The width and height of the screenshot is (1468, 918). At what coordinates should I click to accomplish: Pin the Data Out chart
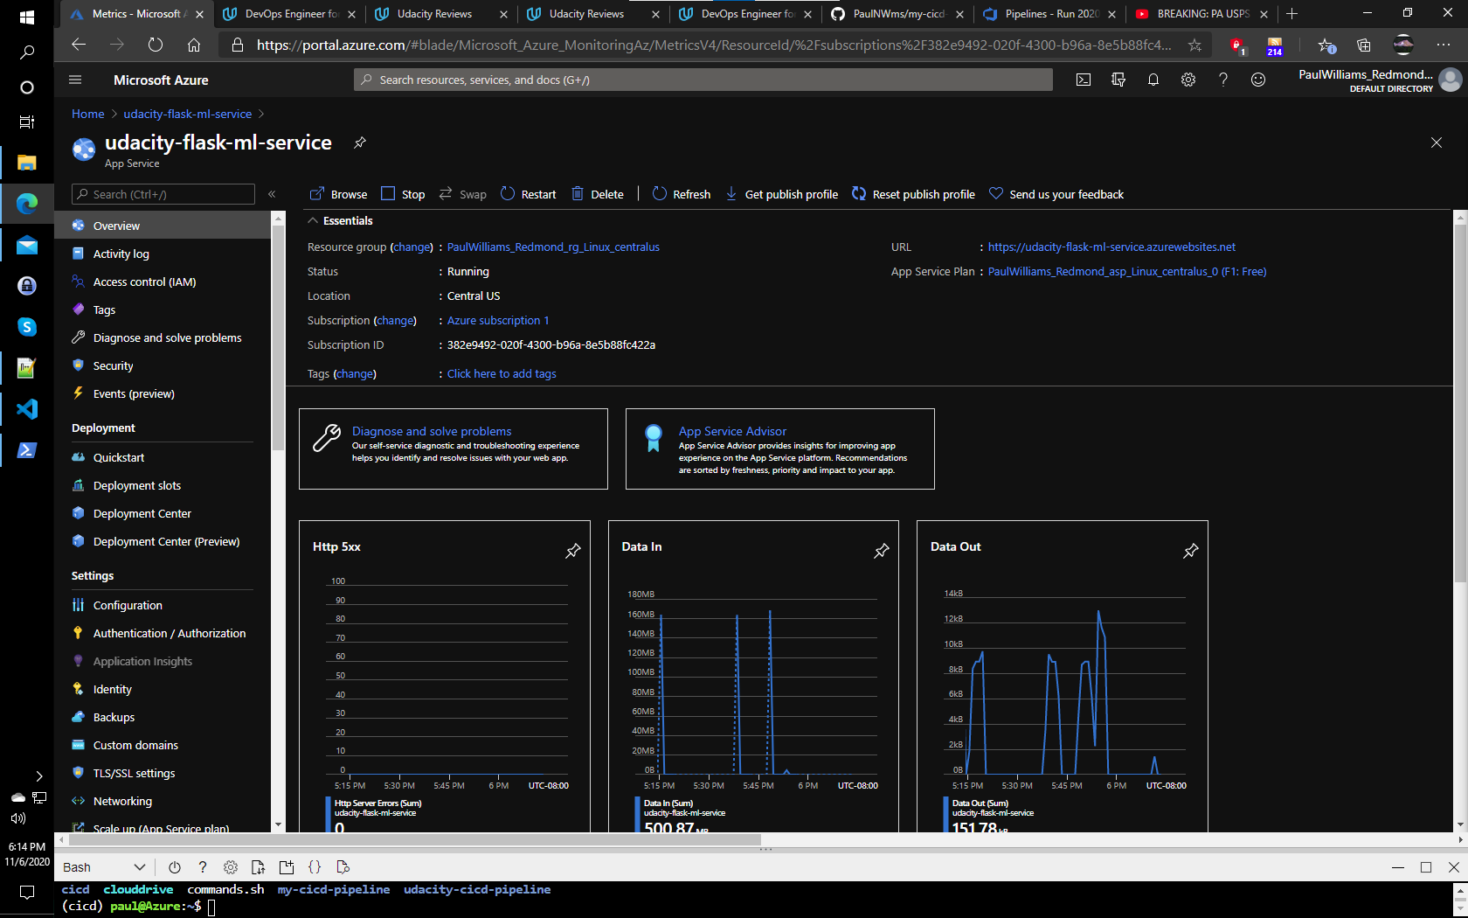1190,551
